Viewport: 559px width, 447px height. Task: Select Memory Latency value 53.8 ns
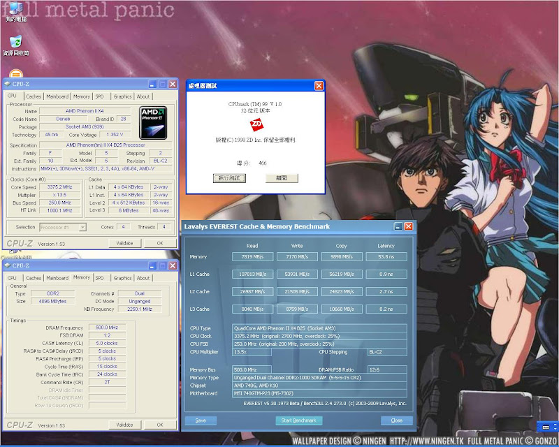[386, 256]
